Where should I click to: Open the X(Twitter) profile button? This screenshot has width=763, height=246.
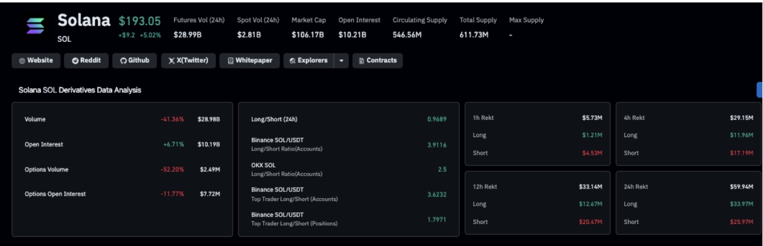[x=188, y=61]
